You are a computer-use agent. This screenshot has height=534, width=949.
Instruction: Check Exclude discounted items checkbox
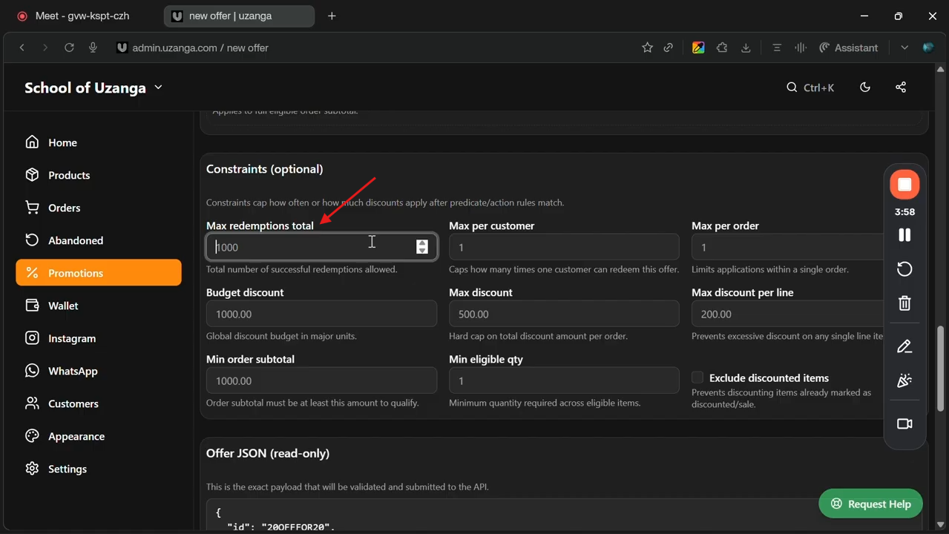(697, 378)
